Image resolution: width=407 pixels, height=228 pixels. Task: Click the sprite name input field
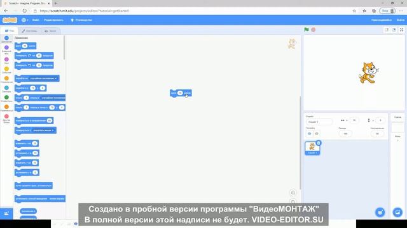coord(319,122)
